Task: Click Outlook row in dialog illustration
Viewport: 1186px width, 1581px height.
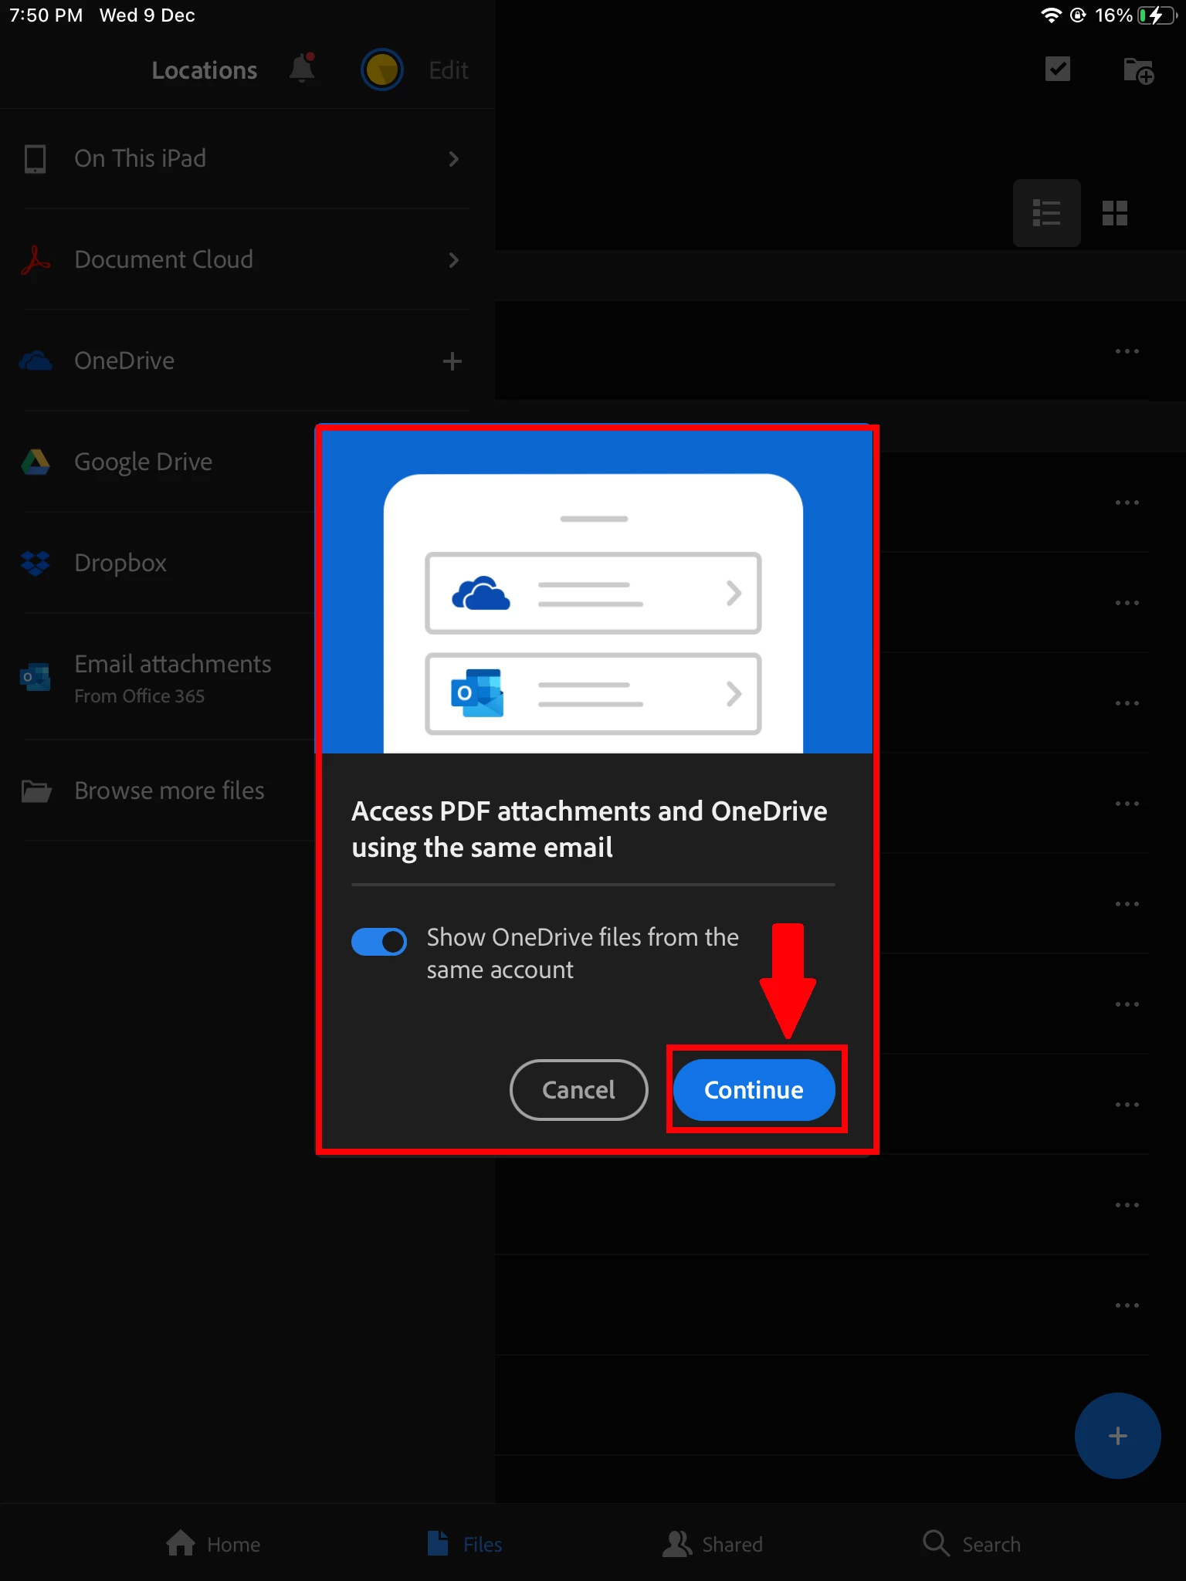Action: click(x=593, y=693)
